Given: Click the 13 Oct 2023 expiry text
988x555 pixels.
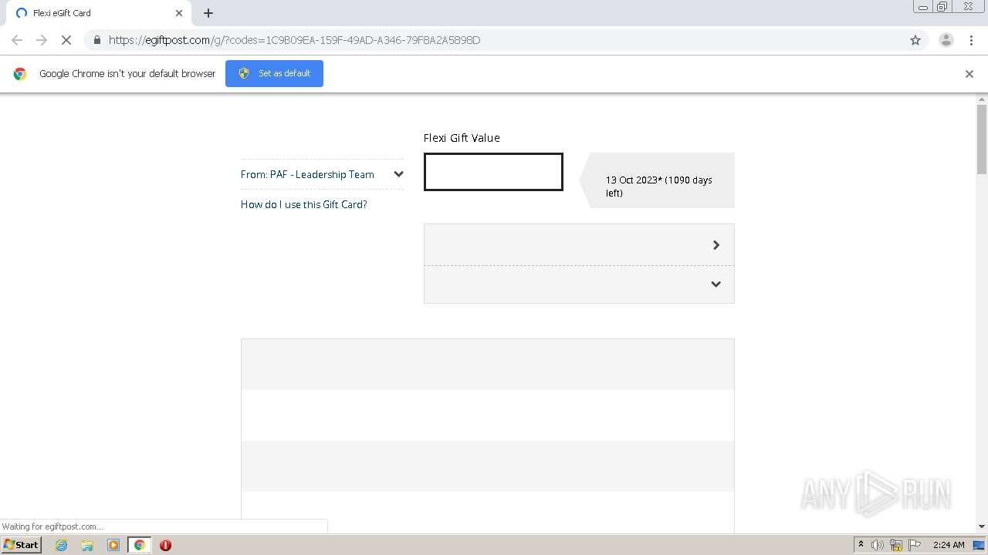Looking at the screenshot, I should click(658, 187).
